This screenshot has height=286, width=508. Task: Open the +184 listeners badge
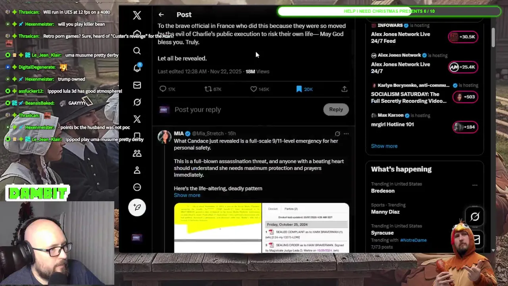pyautogui.click(x=465, y=127)
